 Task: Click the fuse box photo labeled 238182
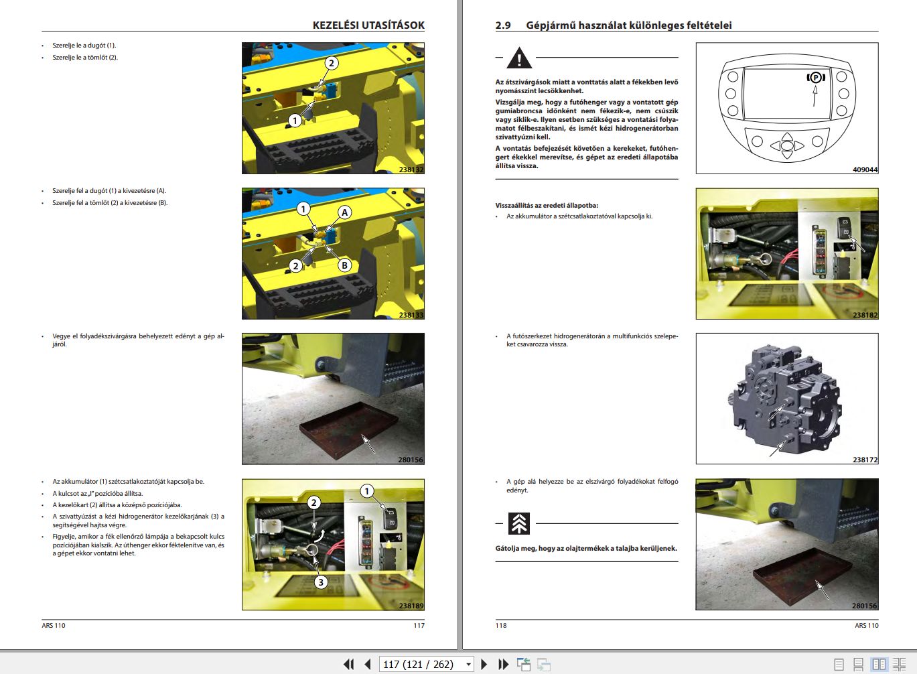[787, 253]
